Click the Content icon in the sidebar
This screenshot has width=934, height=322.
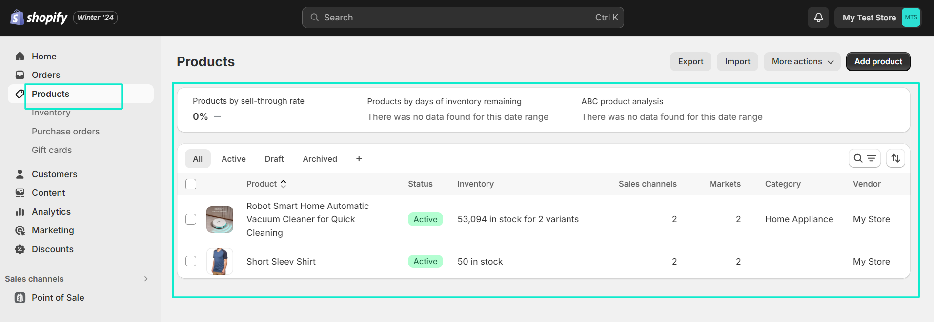(20, 192)
